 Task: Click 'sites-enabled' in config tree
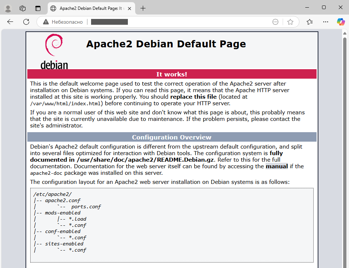(x=64, y=244)
